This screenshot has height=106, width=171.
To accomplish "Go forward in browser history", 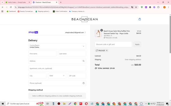I will (7, 7).
